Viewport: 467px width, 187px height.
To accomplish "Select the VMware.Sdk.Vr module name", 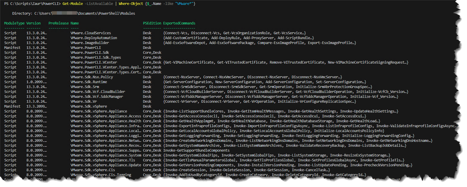I will point(84,102).
